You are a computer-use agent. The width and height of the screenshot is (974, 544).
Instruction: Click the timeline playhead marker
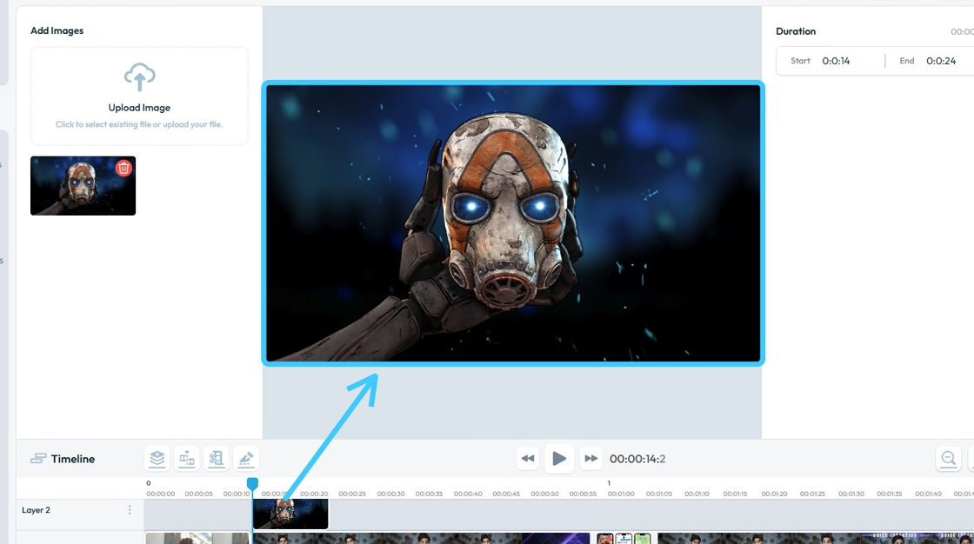point(252,483)
